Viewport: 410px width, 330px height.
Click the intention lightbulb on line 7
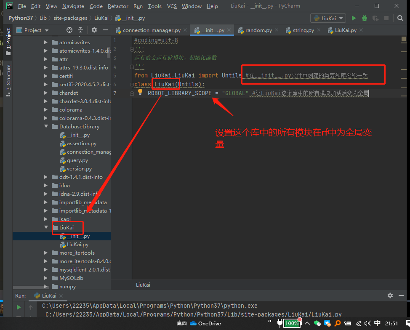(x=140, y=92)
